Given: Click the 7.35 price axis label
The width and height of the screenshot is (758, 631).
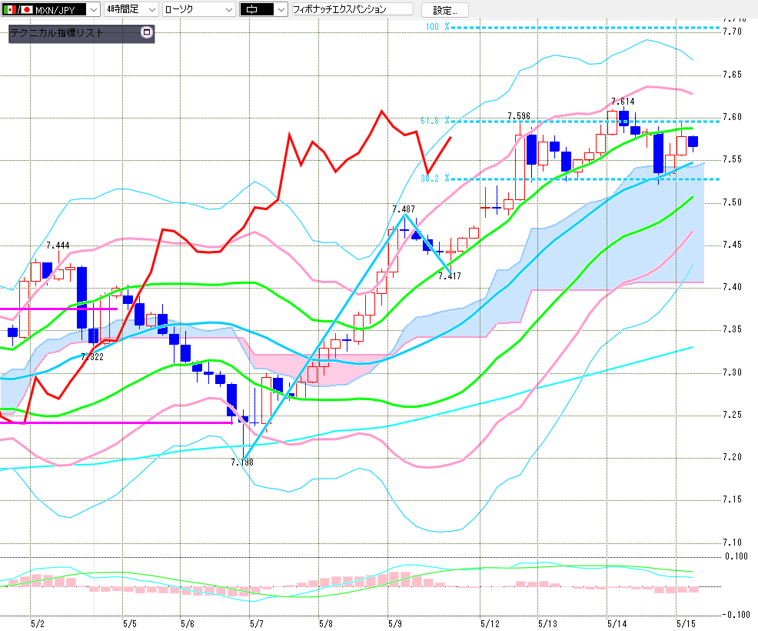Looking at the screenshot, I should pyautogui.click(x=733, y=329).
